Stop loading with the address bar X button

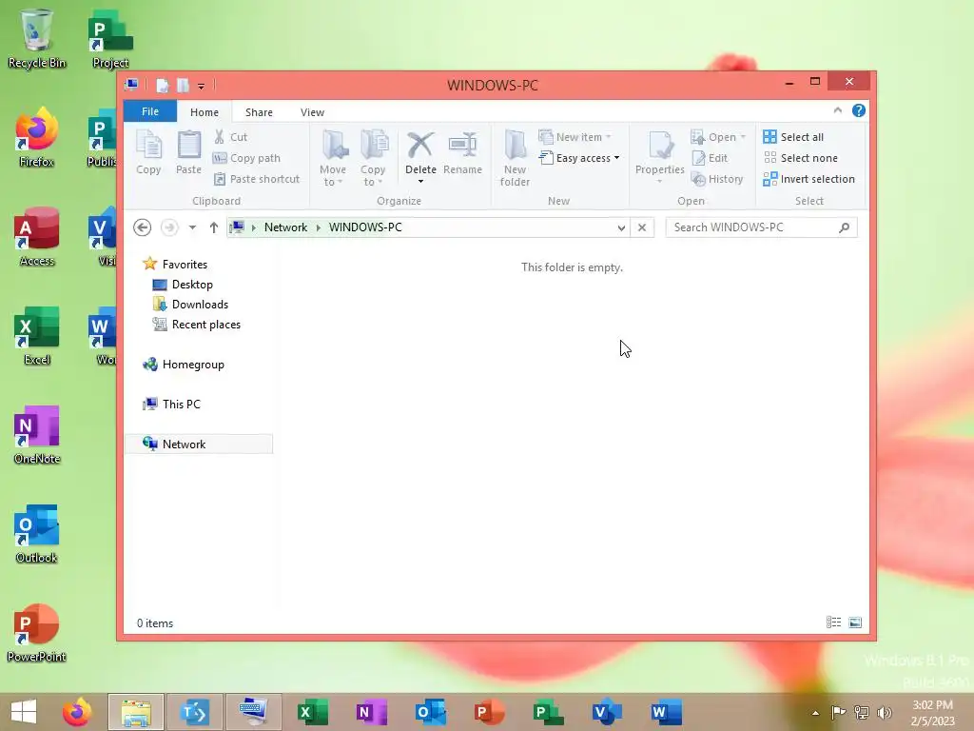[642, 227]
